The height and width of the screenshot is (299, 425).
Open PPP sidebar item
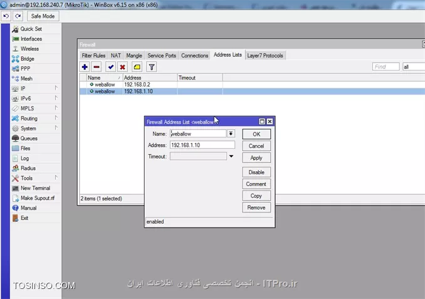pos(36,68)
